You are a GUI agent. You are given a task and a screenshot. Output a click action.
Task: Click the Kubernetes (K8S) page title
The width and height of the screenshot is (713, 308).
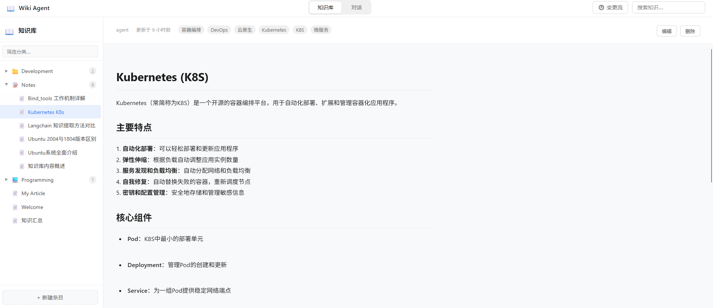[x=162, y=77]
